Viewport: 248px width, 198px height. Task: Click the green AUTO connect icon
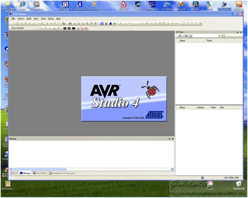tap(115, 23)
